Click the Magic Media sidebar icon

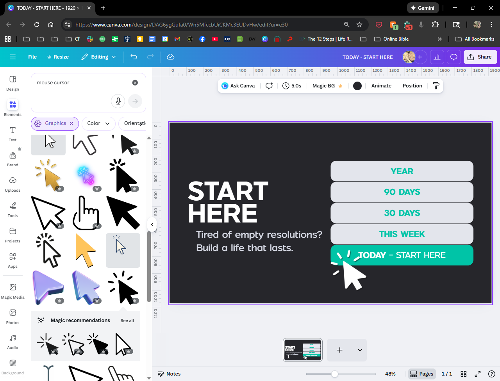(12, 291)
